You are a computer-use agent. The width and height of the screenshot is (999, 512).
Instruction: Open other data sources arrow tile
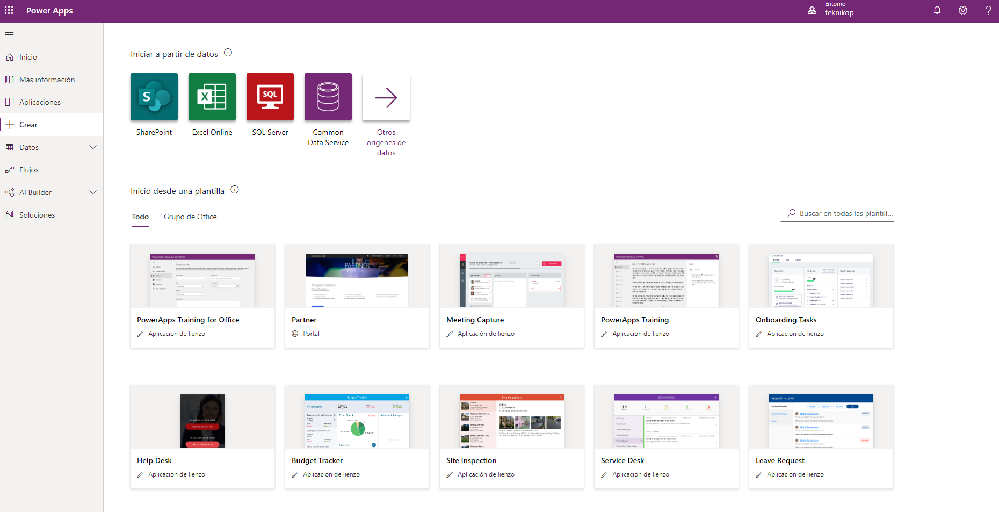386,97
